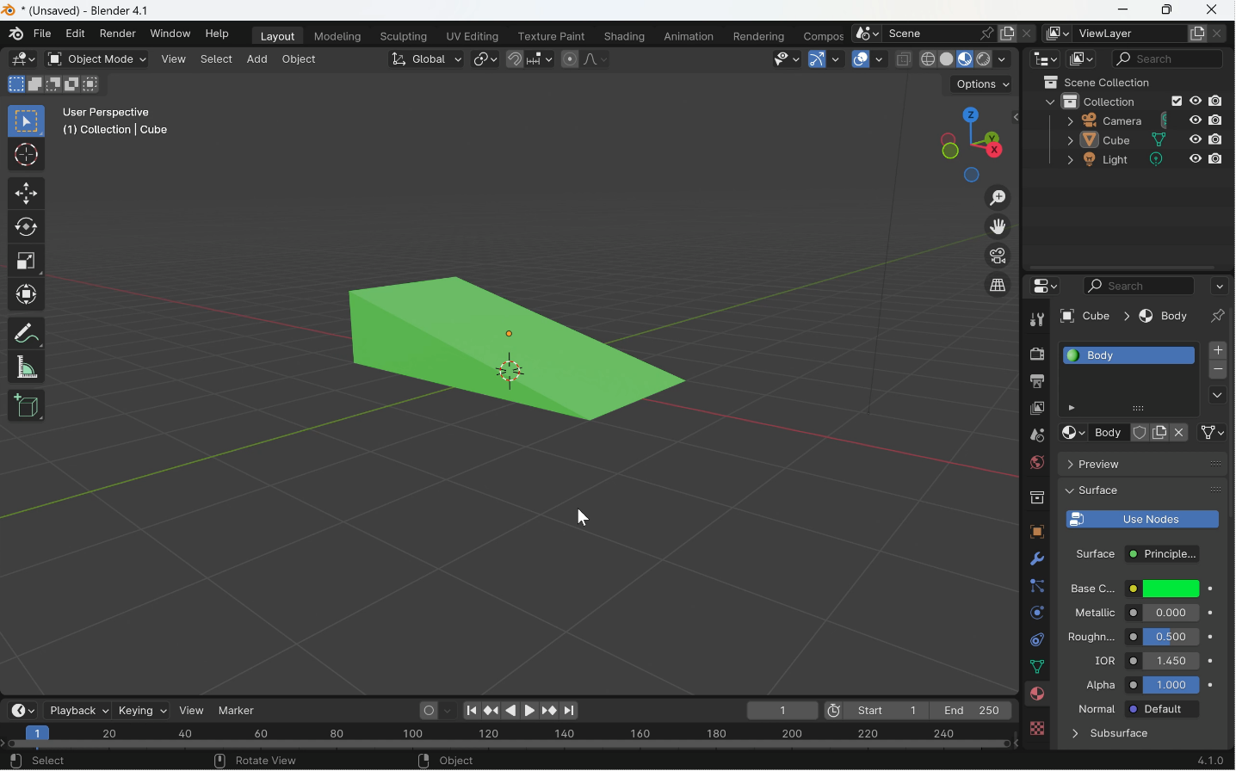The image size is (1236, 771).
Task: Open the Add menu in the viewport header
Action: (x=256, y=59)
